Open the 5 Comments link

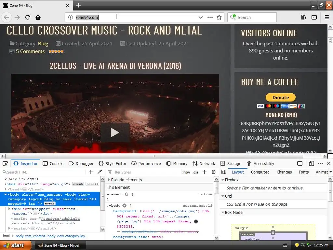tap(30, 51)
